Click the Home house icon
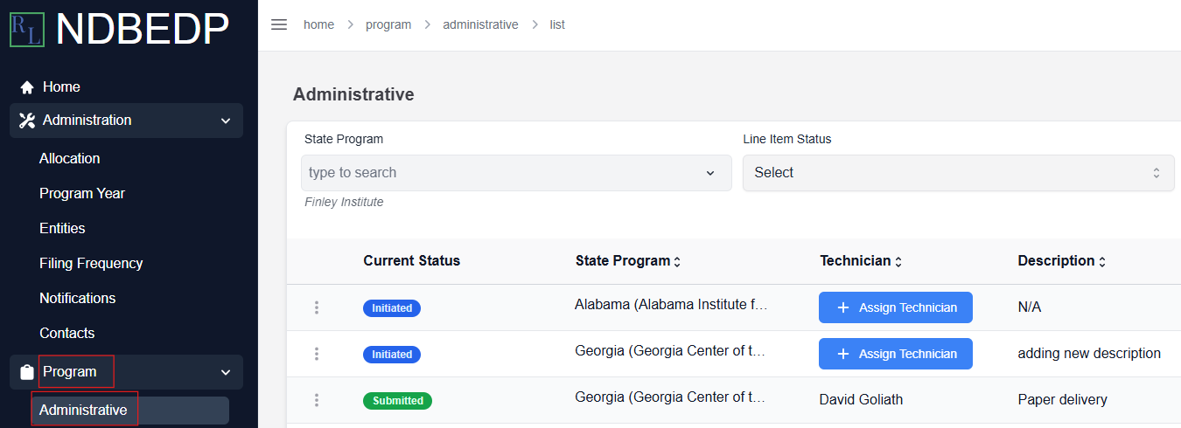Image resolution: width=1181 pixels, height=428 pixels. (x=27, y=87)
